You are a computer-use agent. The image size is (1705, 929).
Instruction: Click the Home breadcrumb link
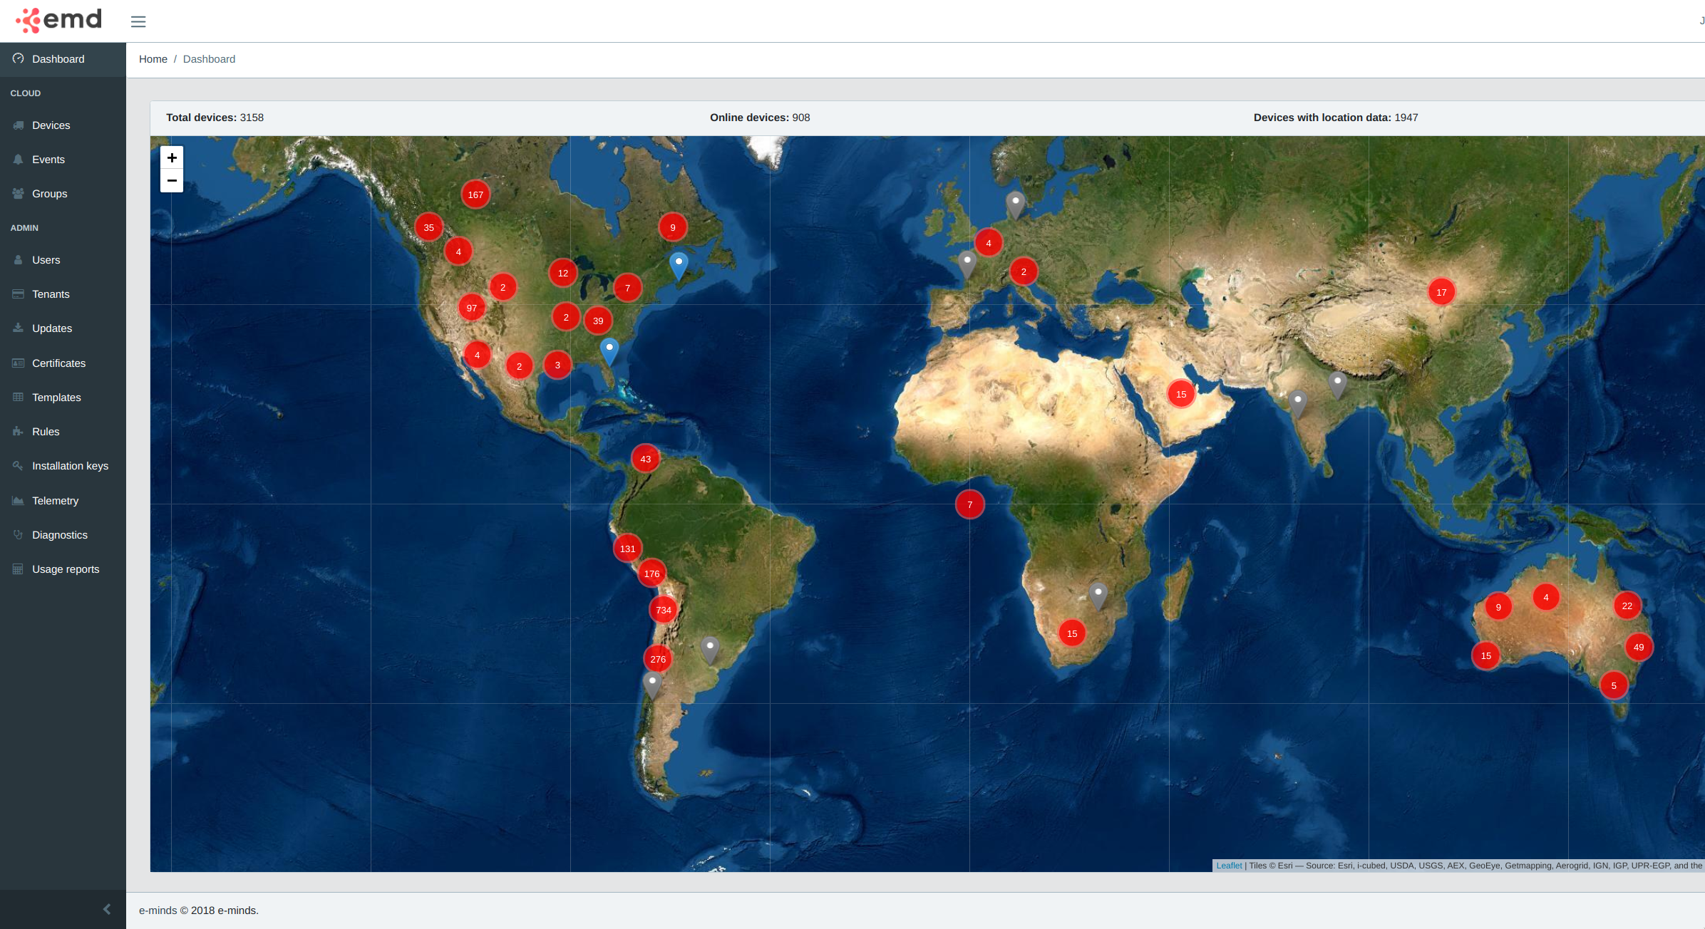[153, 59]
